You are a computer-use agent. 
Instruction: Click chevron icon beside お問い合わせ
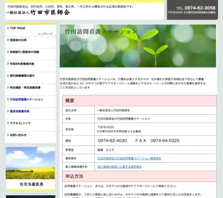click(x=8, y=135)
